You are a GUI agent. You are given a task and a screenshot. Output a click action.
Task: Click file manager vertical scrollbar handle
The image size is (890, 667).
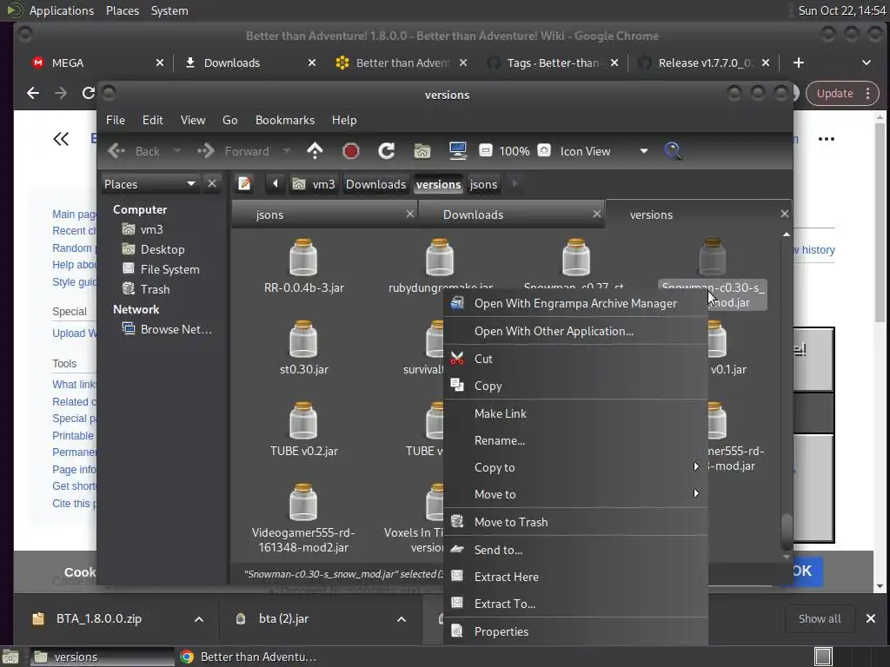(x=787, y=531)
